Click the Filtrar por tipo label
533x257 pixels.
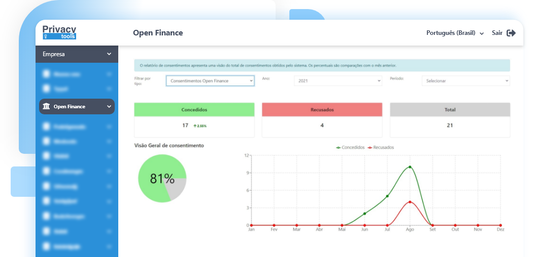point(143,80)
